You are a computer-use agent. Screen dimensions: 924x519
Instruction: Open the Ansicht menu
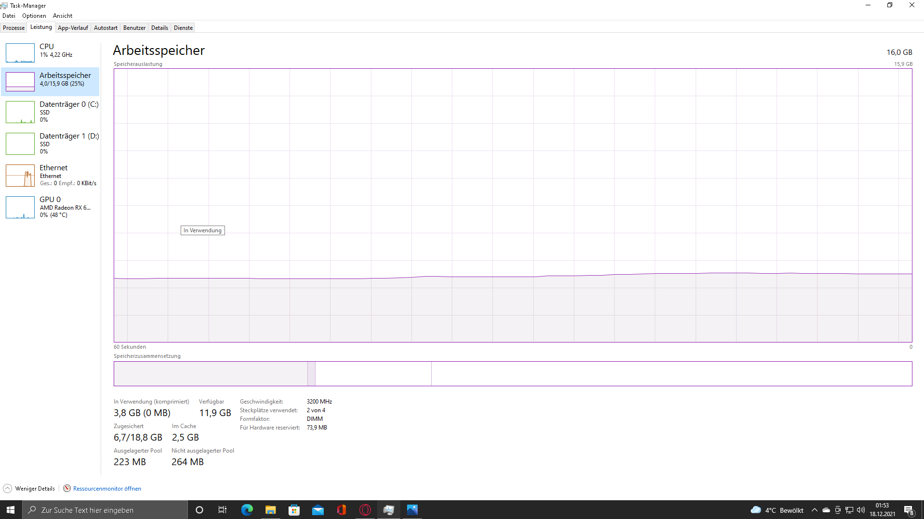click(63, 16)
